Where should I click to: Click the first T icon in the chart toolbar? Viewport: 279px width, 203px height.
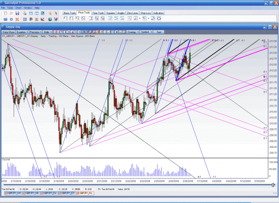tap(62, 32)
